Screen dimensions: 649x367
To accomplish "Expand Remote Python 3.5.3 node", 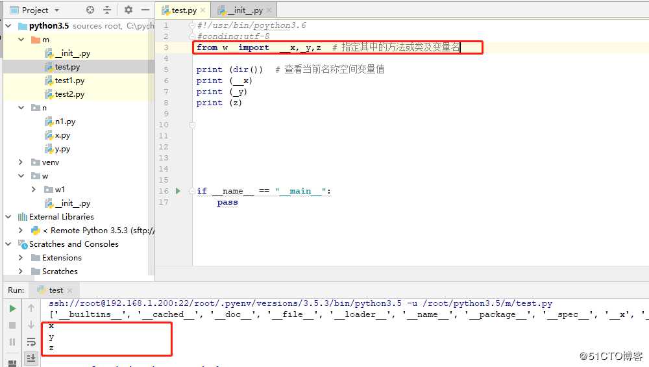I will click(x=21, y=230).
